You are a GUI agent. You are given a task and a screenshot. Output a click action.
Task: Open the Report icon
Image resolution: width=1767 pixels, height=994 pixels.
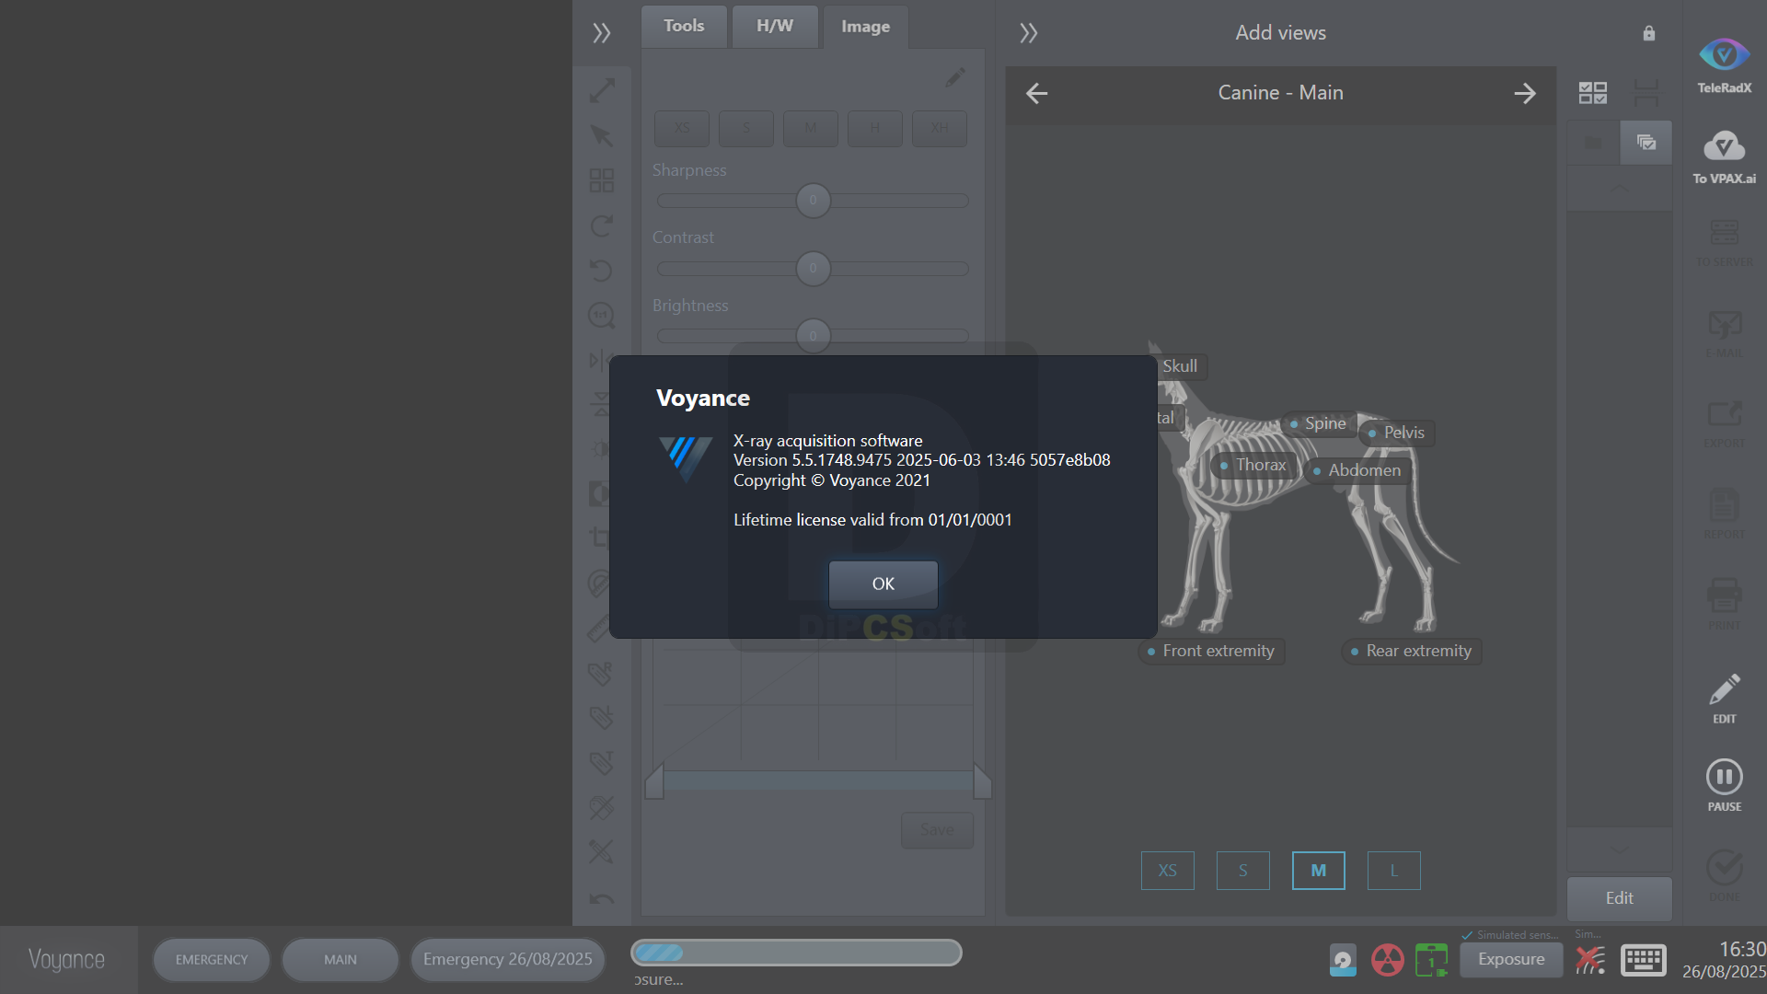1724,514
